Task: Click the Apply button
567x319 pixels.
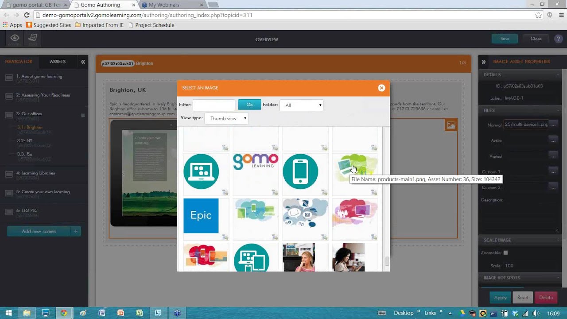Action: [x=500, y=297]
